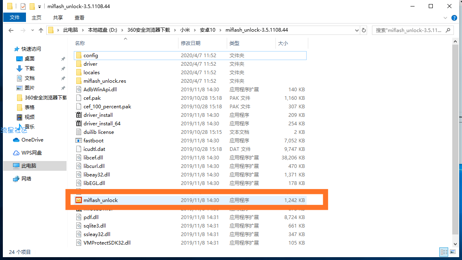Click the quick access properties checkmark icon
Viewport: 462px width, 260px height.
tap(23, 6)
